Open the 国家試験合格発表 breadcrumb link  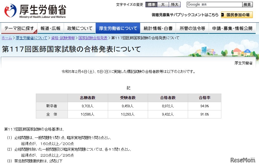pos(93,38)
